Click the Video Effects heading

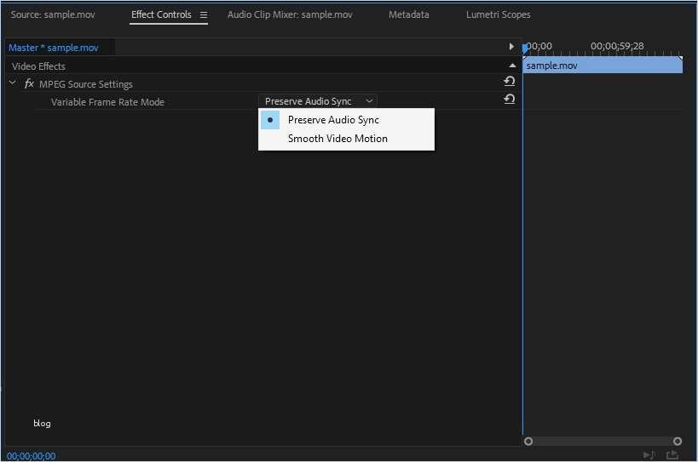38,66
